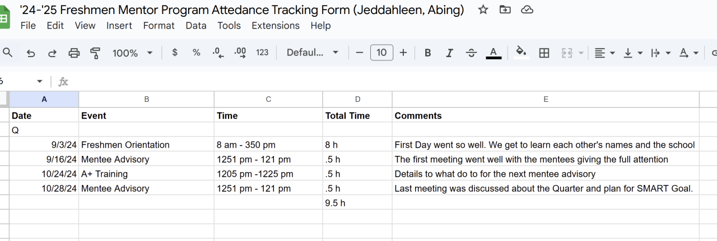Viewport: 717px width, 241px height.
Task: Click the search menus magnifier icon
Action: point(8,53)
